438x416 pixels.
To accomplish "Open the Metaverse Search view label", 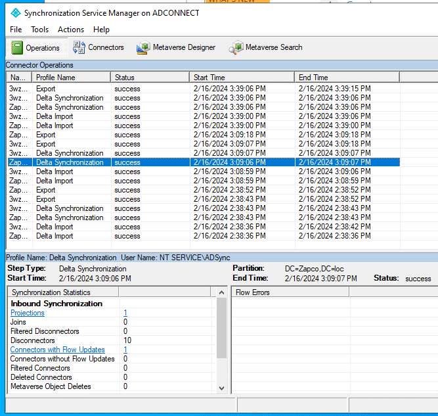I will (x=274, y=47).
